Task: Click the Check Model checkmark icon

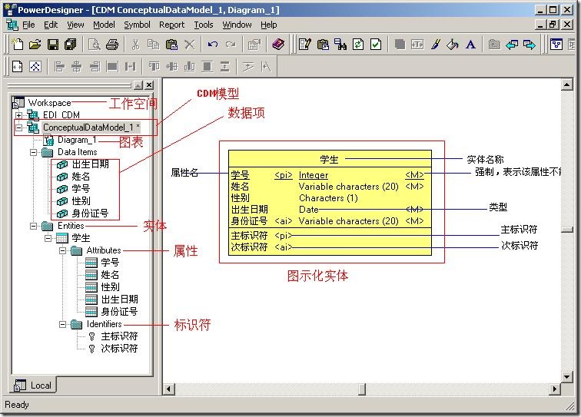Action: pyautogui.click(x=376, y=45)
